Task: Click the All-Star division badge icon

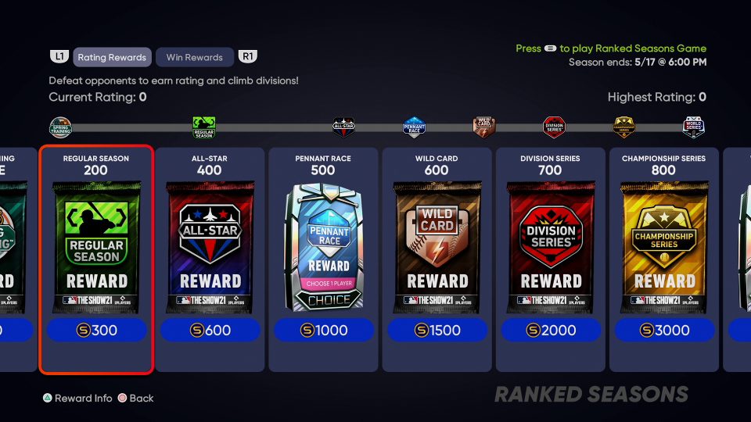Action: (343, 127)
